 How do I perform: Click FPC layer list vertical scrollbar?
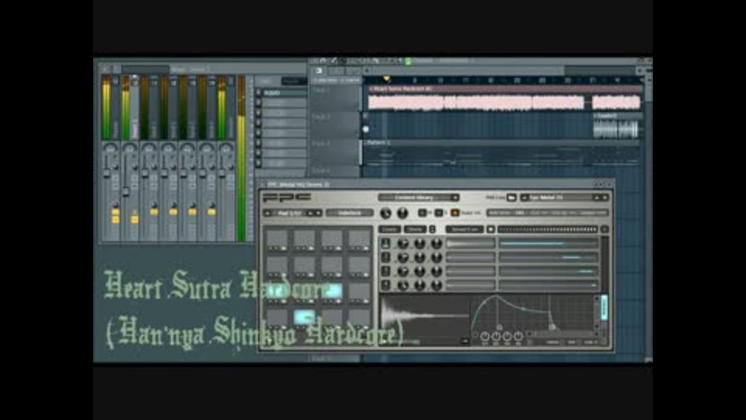click(605, 264)
